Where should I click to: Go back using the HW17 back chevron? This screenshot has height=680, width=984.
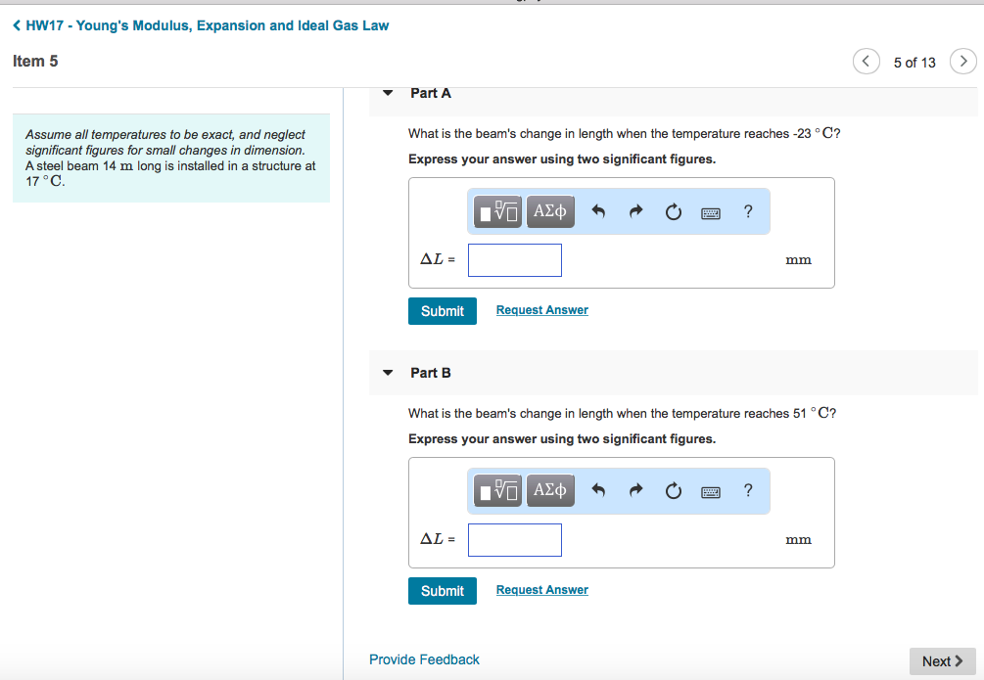click(x=16, y=25)
